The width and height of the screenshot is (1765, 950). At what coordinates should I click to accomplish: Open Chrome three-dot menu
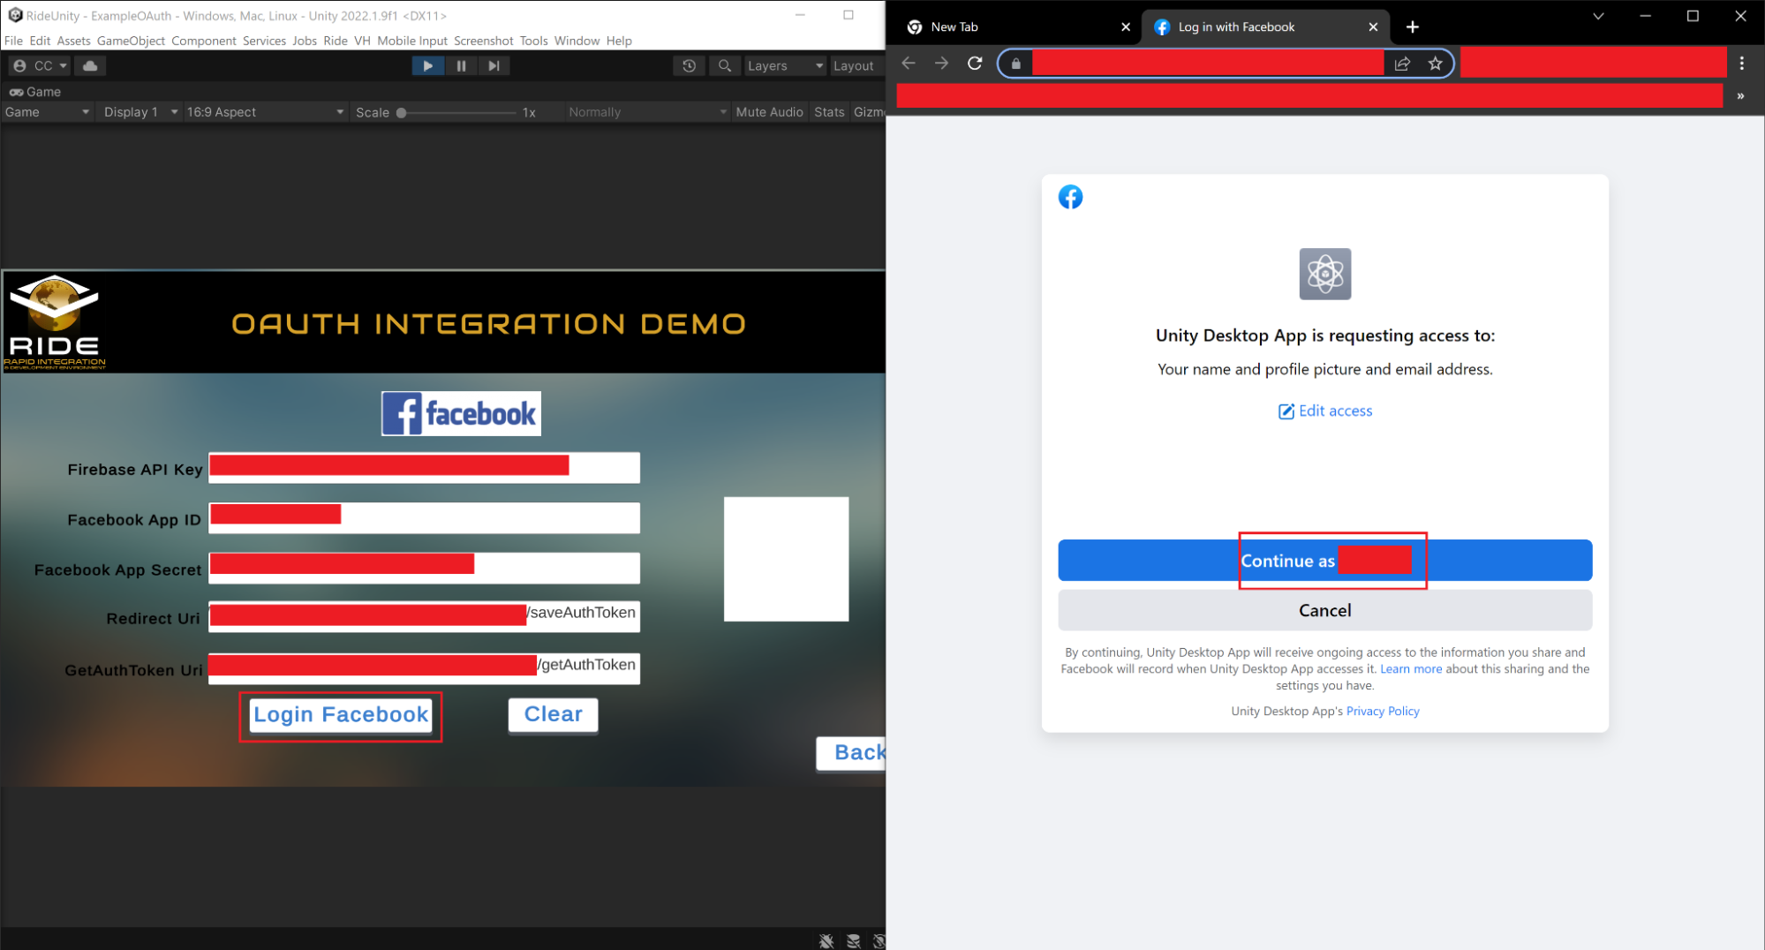tap(1741, 64)
